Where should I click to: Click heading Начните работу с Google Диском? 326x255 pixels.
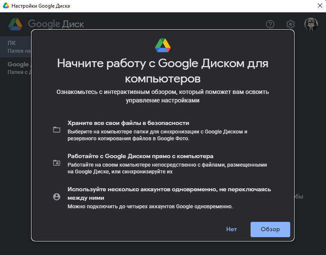[x=163, y=71]
